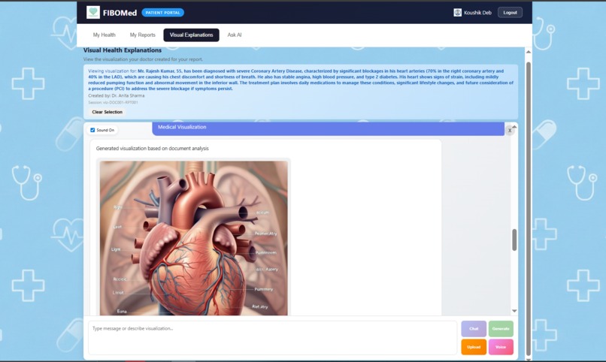Click the orange Upload button
Screen dimensions: 606x362
click(x=474, y=347)
